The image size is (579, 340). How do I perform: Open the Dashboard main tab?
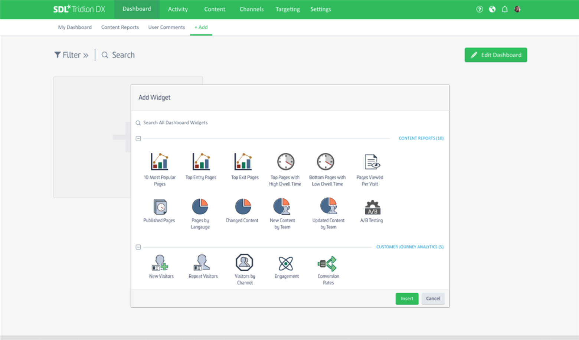[x=137, y=9]
